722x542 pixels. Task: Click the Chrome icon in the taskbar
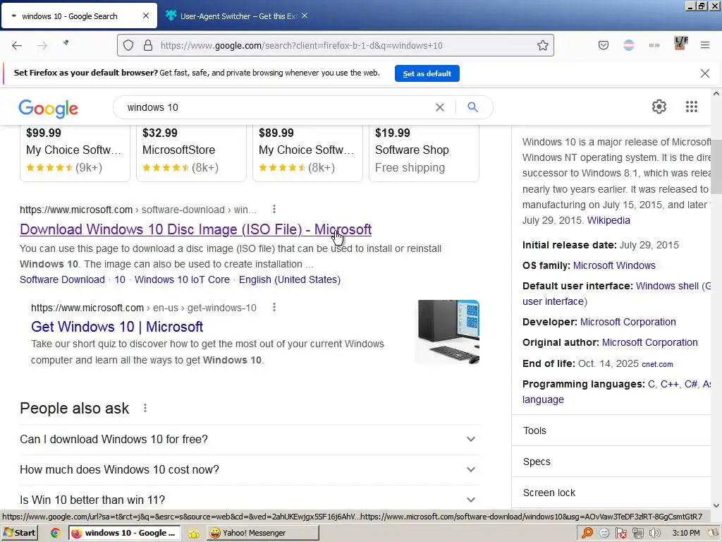tap(55, 533)
